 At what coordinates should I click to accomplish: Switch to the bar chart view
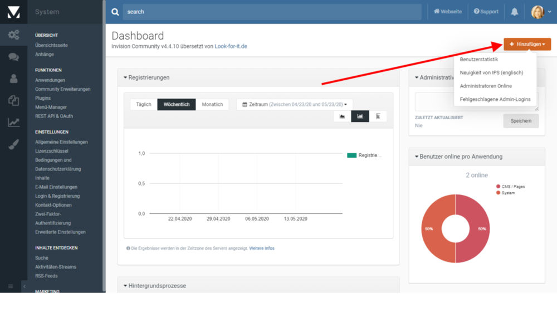coord(360,116)
